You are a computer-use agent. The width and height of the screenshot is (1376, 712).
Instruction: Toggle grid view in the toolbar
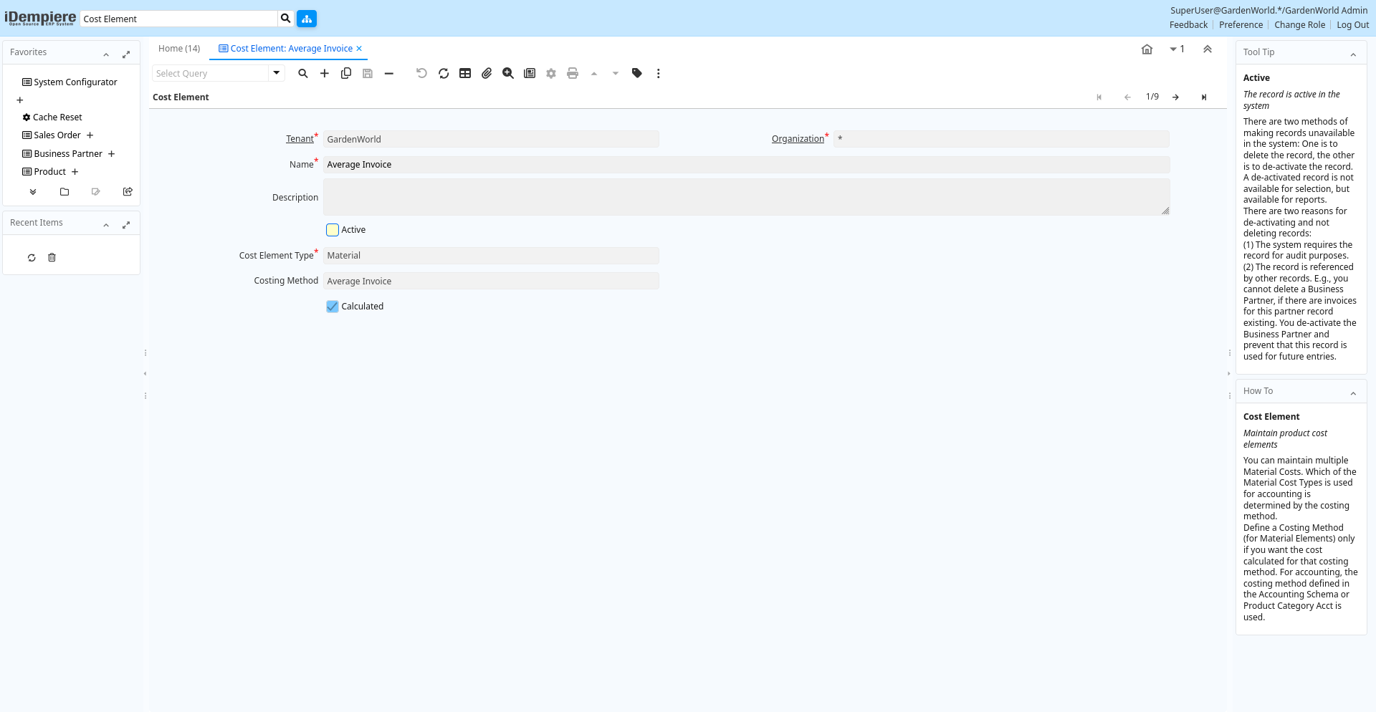(x=465, y=73)
